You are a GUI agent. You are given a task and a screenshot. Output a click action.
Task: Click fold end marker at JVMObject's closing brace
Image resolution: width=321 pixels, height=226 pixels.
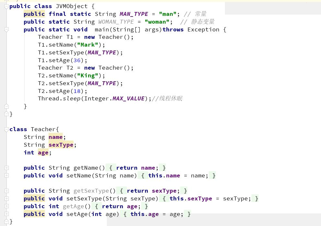tap(6, 114)
